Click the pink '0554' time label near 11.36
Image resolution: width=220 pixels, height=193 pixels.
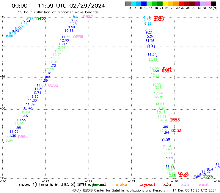pos(23,137)
